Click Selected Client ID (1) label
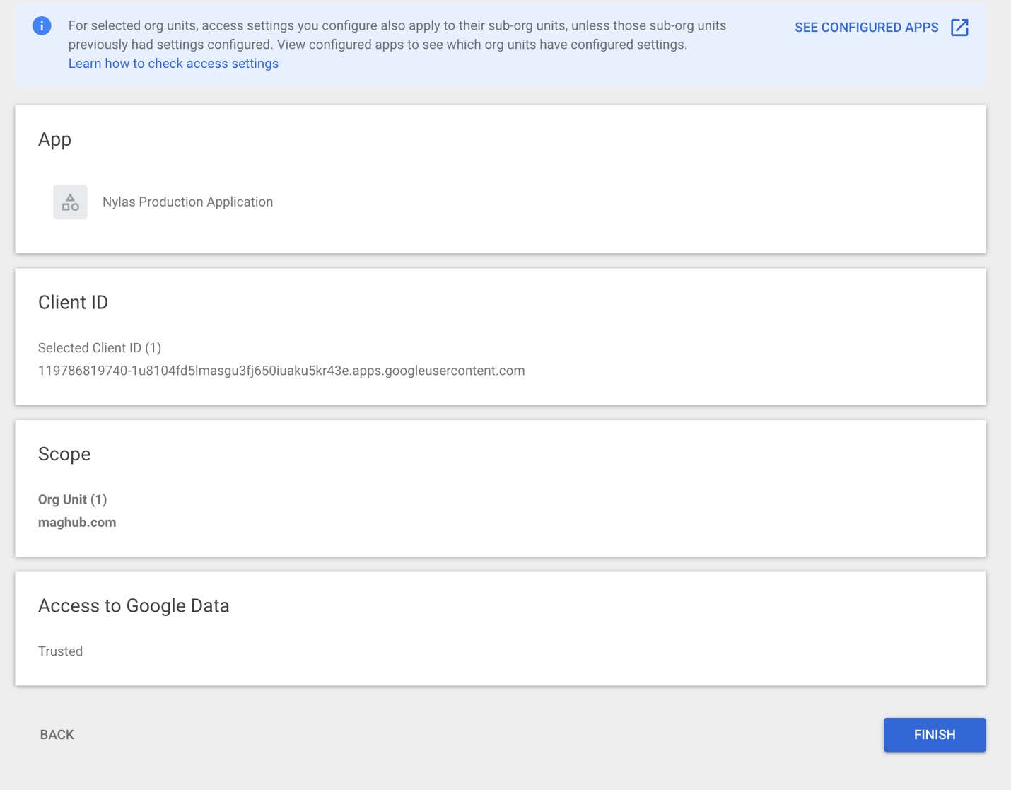This screenshot has height=790, width=1011. [x=100, y=348]
